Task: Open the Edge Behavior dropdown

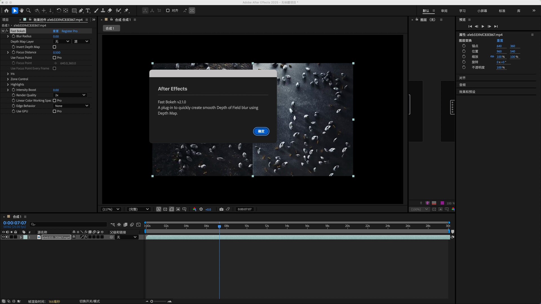Action: click(x=71, y=106)
